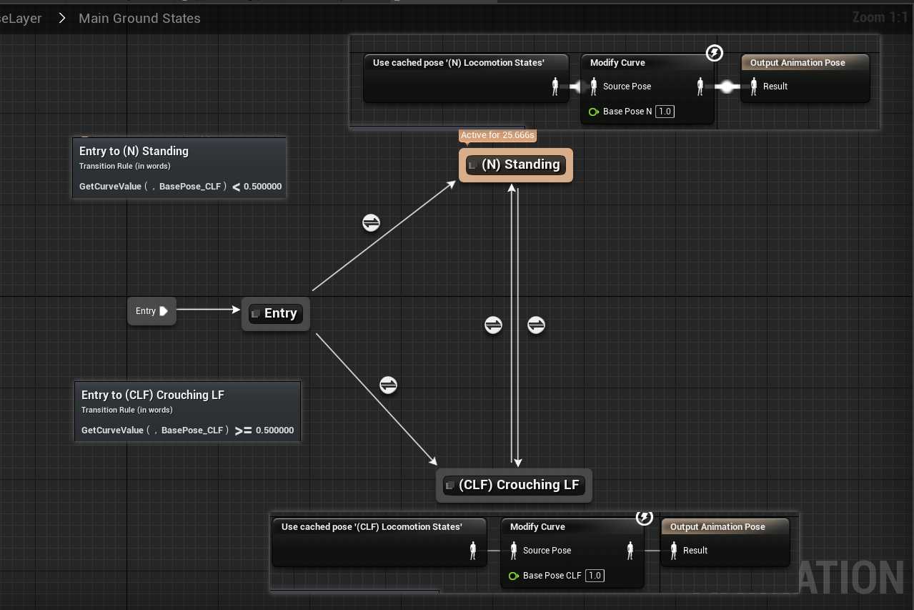Click the green Base Pose CLF pin

[x=513, y=576]
